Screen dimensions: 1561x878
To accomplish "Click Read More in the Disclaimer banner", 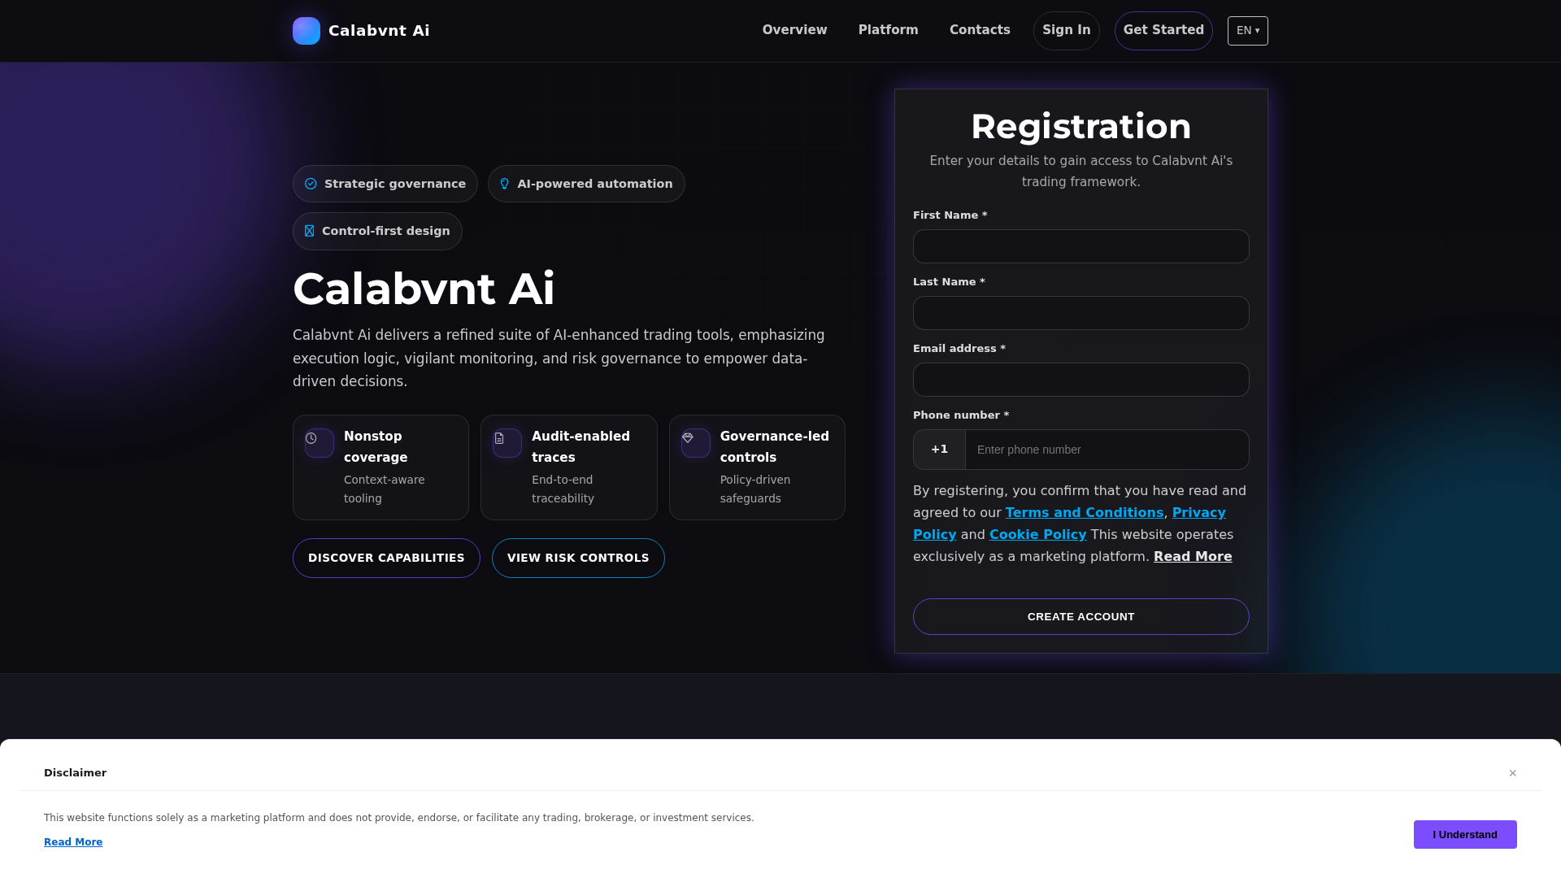I will pos(73,842).
